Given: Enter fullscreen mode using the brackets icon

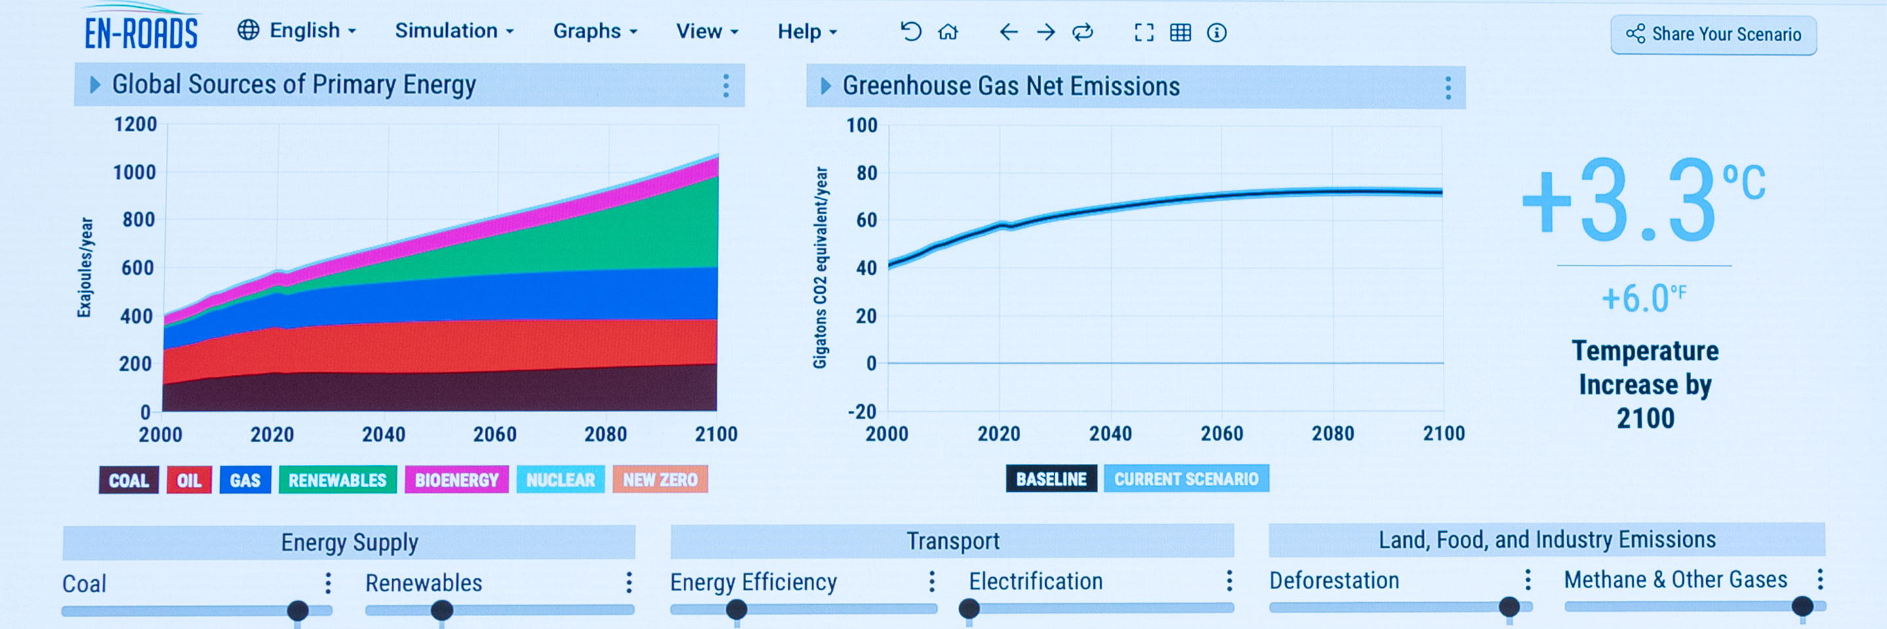Looking at the screenshot, I should click(x=1143, y=32).
